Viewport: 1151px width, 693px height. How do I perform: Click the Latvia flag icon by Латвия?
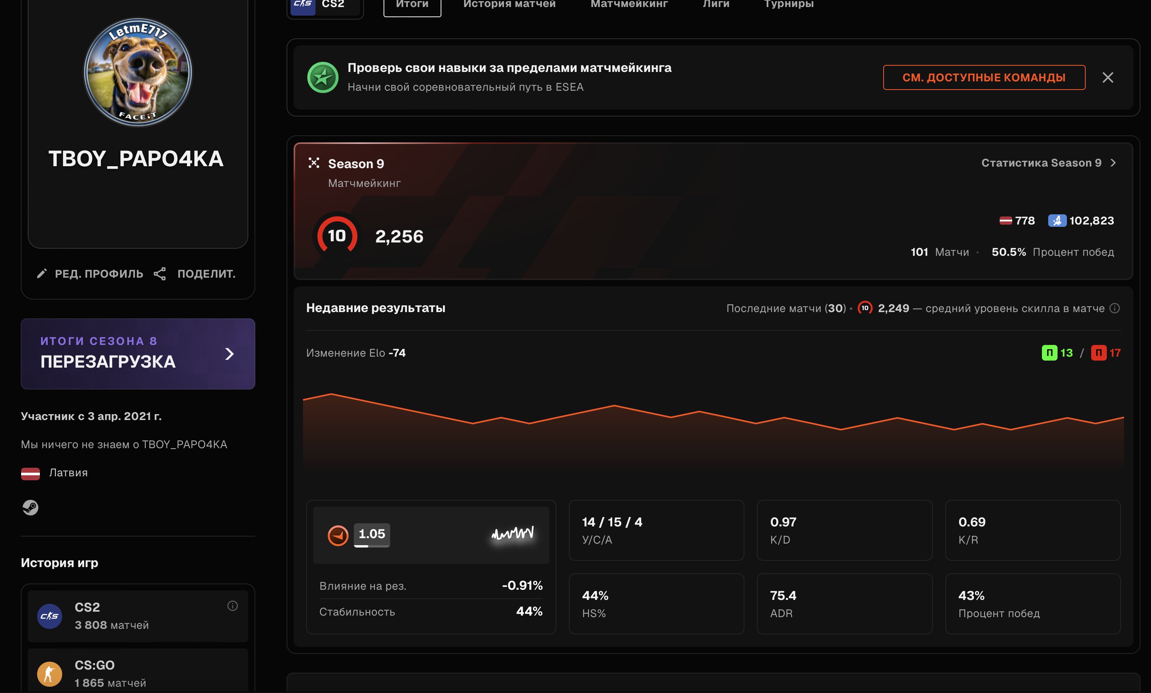(x=30, y=473)
